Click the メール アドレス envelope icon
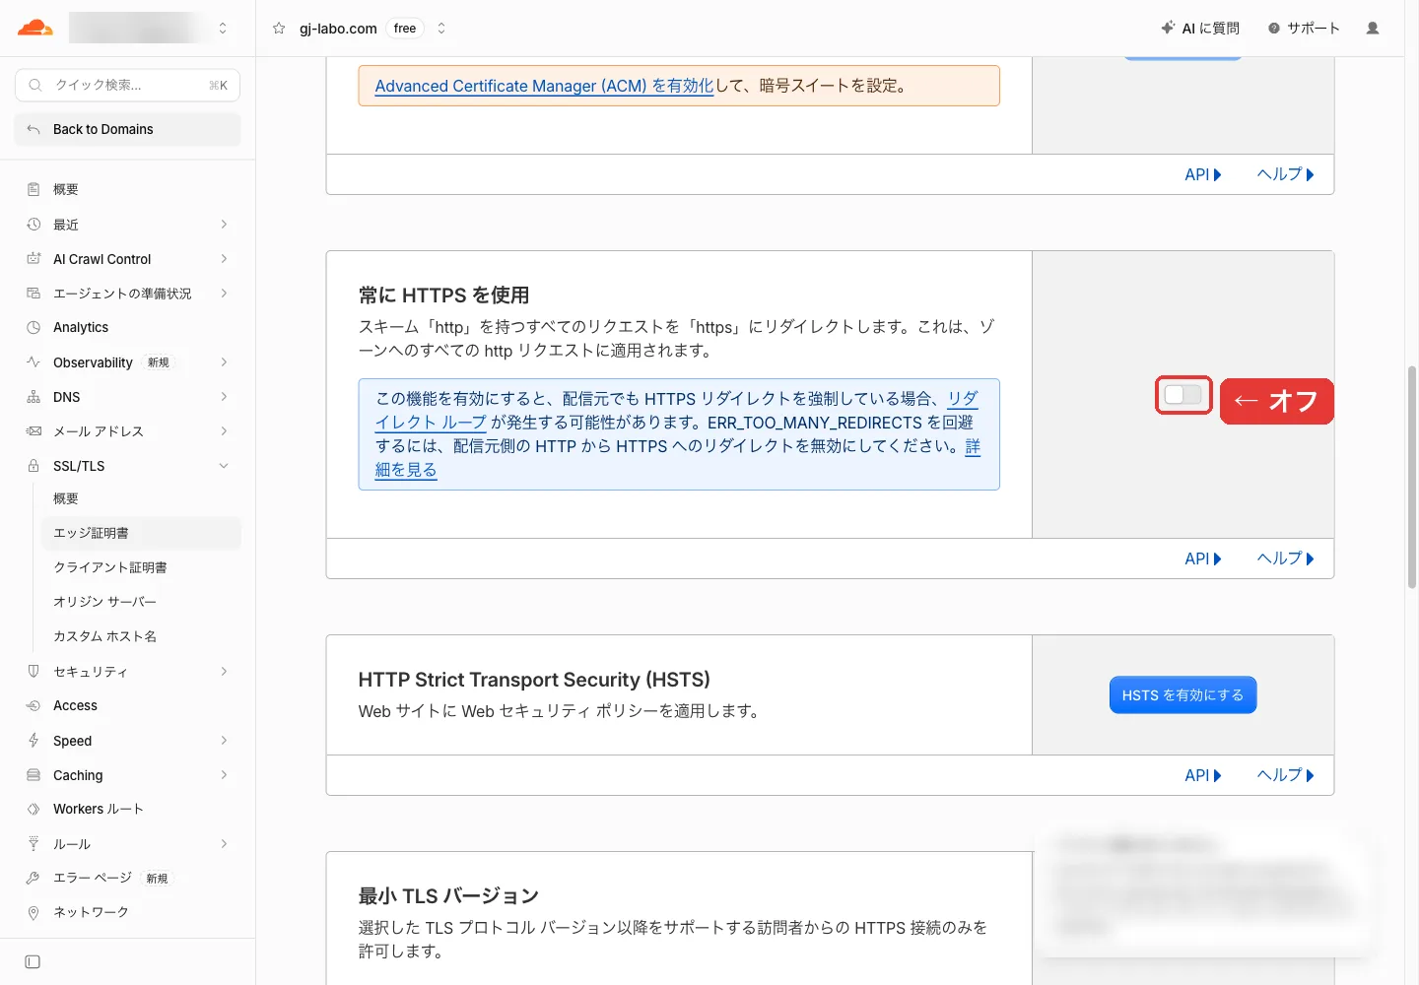Image resolution: width=1419 pixels, height=985 pixels. click(34, 431)
